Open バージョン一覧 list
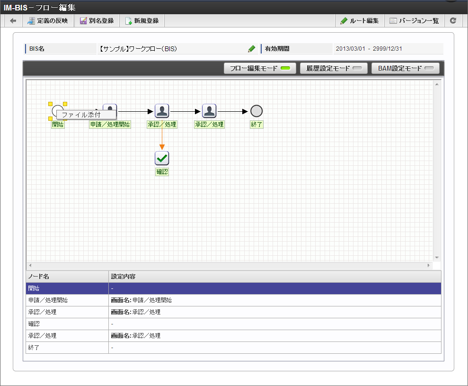468x386 pixels. pyautogui.click(x=414, y=21)
